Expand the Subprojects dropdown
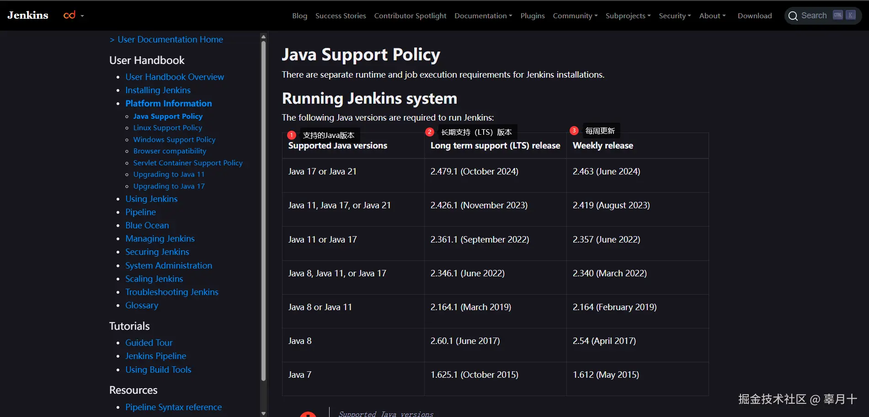Screen dimensions: 869x417 [x=628, y=16]
